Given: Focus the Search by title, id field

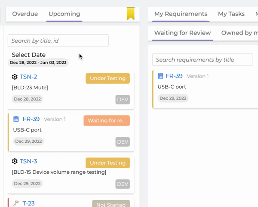Looking at the screenshot, I should click(x=58, y=41).
